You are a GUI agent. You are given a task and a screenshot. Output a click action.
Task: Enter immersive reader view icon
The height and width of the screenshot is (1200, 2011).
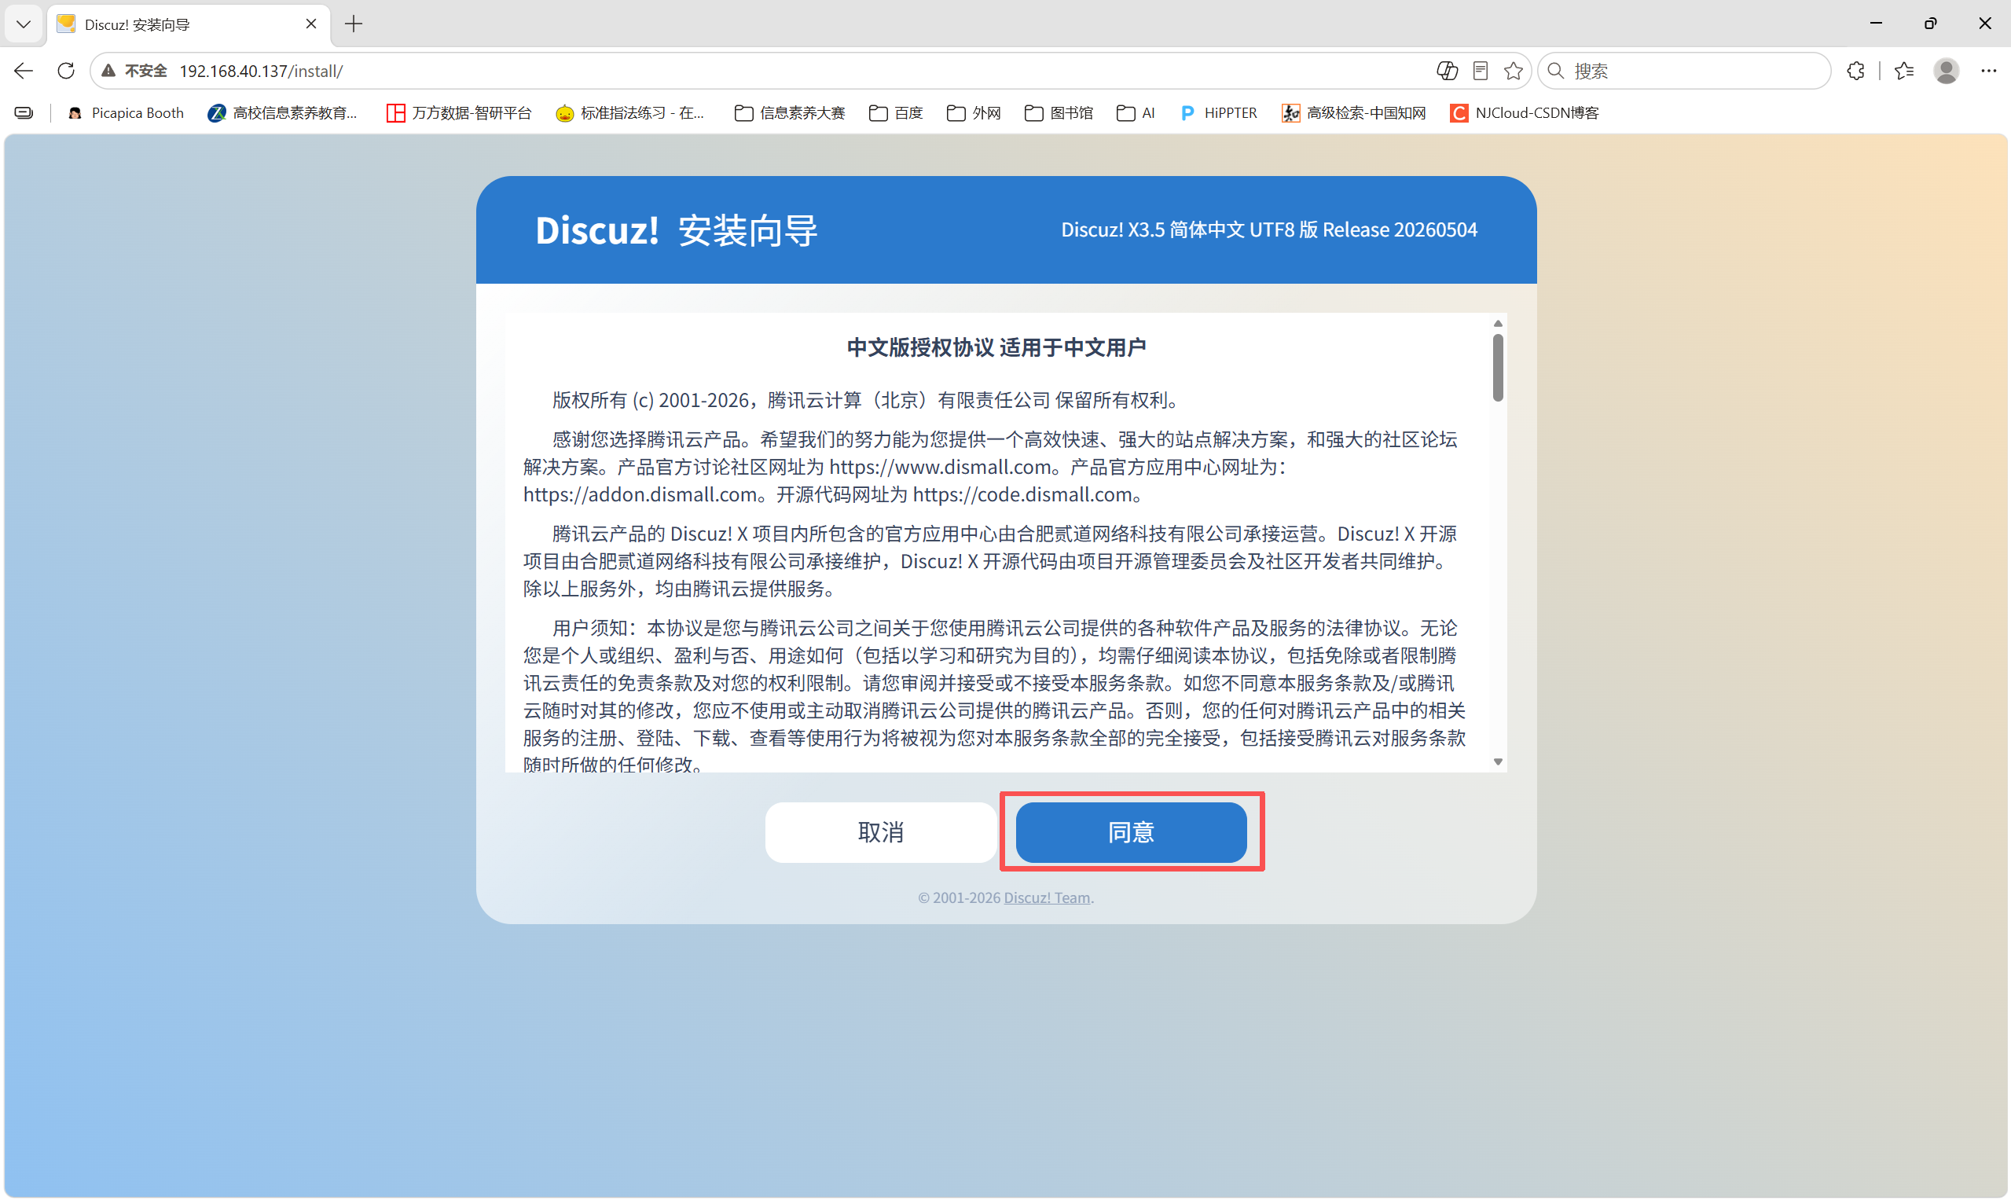point(1480,72)
